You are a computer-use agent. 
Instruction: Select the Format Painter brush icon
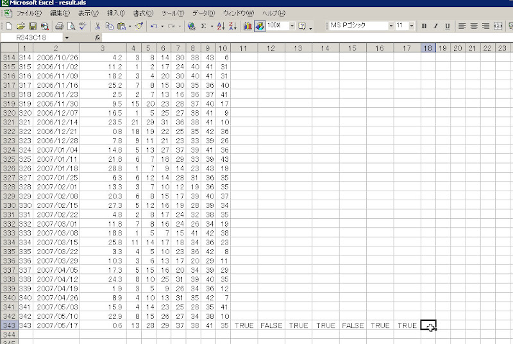139,26
